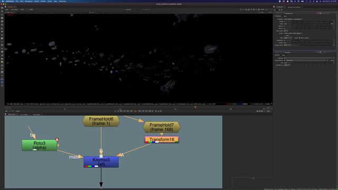Select the Keymix3 node
The image size is (338, 190).
[x=101, y=162]
